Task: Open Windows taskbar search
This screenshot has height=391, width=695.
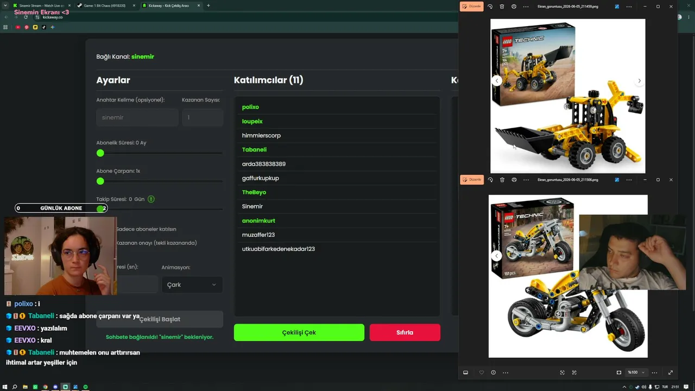Action: 15,387
